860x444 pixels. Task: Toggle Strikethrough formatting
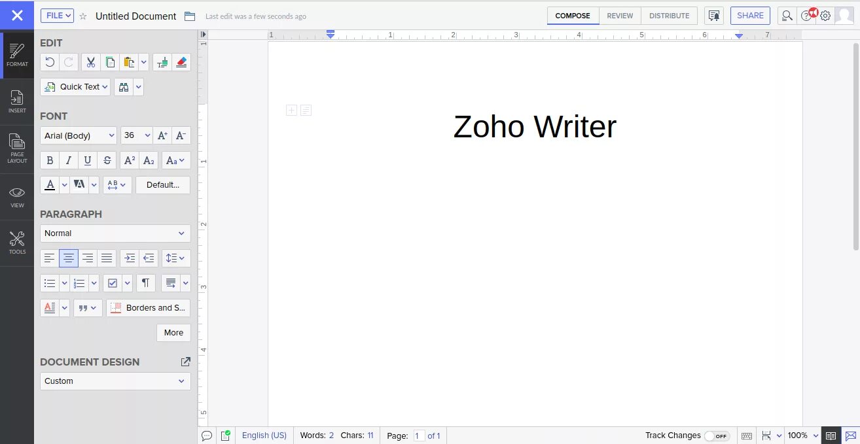coord(107,160)
